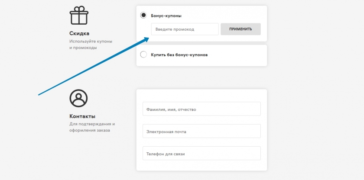Click the Используйте купоны и промокоды description
Screen dimensions: 364x180
(91, 45)
